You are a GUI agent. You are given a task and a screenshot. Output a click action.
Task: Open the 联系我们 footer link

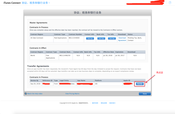(112, 103)
